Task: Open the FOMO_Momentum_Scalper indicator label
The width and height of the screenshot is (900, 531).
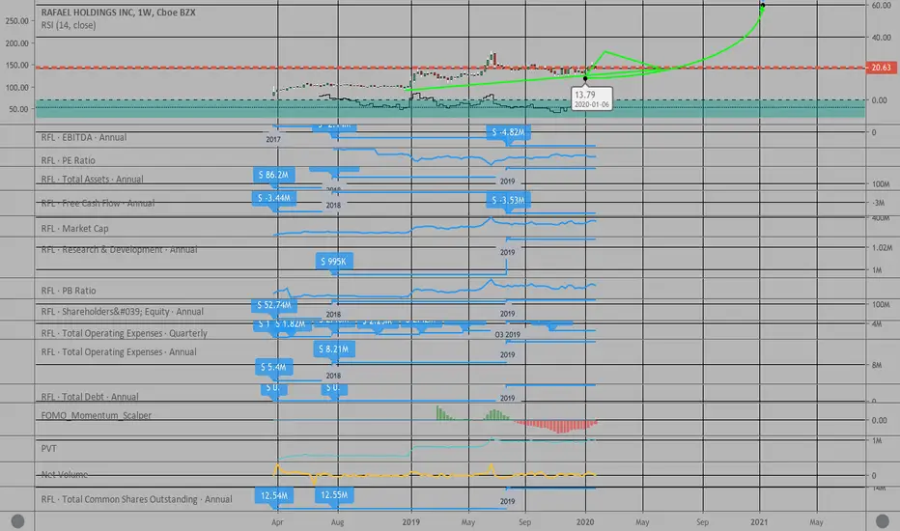Action: (x=96, y=415)
